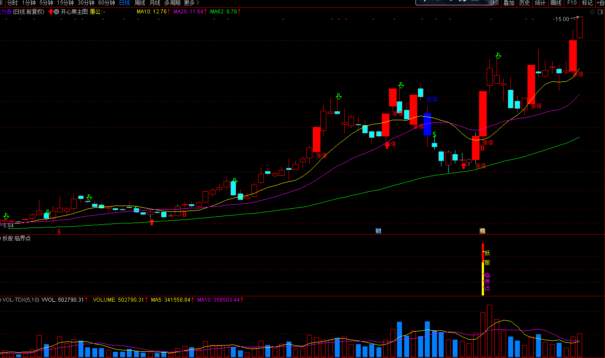
Task: Click the diamond icon at chart top-right
Action: tap(592, 12)
